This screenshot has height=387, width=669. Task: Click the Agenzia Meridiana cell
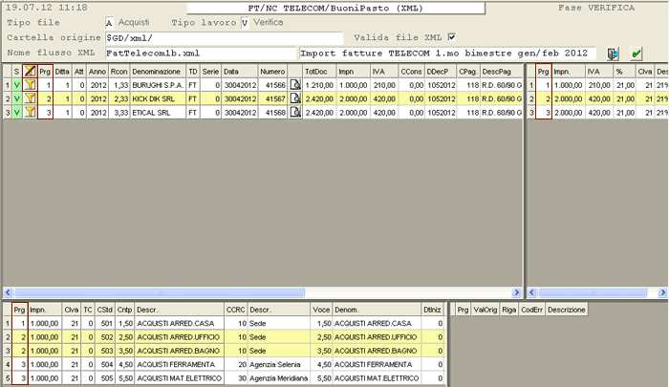[x=279, y=378]
